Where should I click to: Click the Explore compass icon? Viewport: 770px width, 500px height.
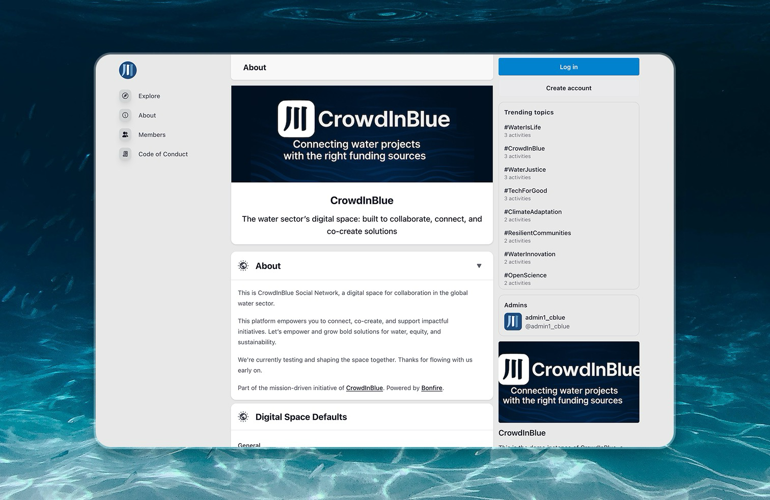125,96
